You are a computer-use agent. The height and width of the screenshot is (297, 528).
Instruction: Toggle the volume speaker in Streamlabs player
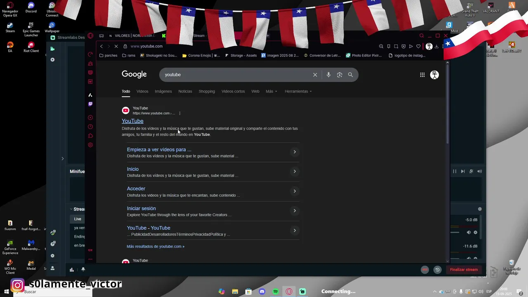[x=479, y=171]
